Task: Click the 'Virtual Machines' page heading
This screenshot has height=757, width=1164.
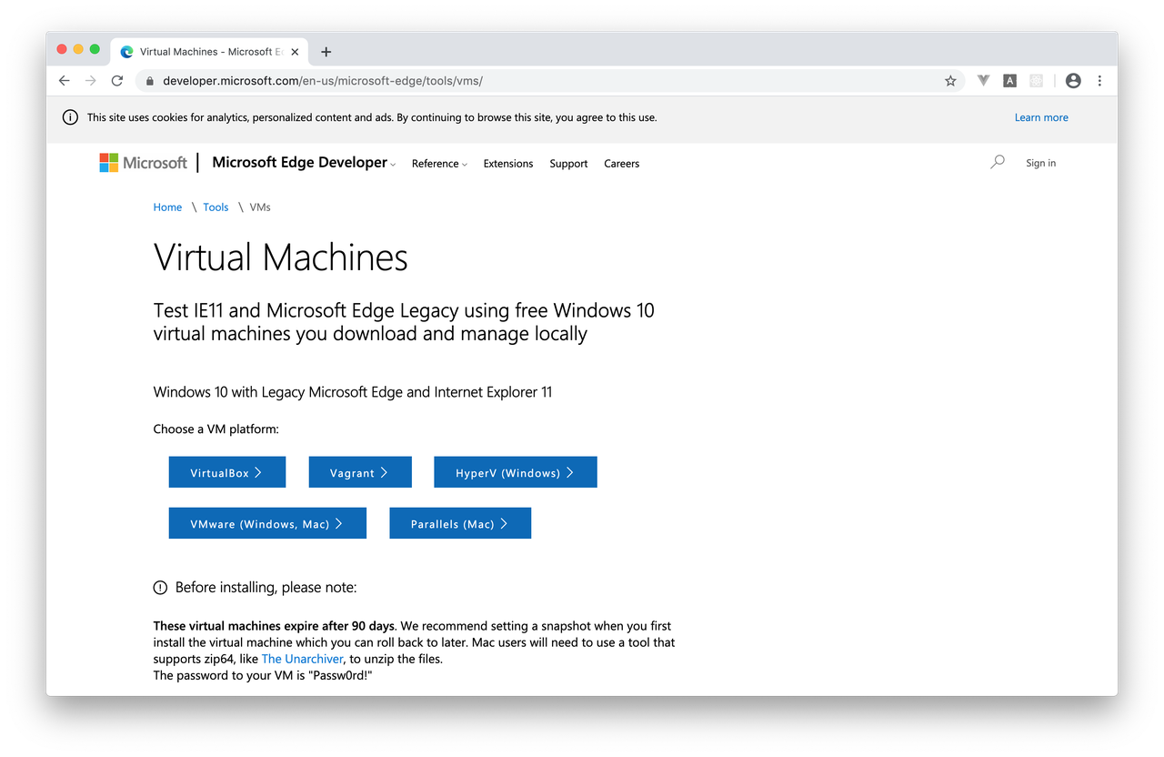Action: coord(281,257)
